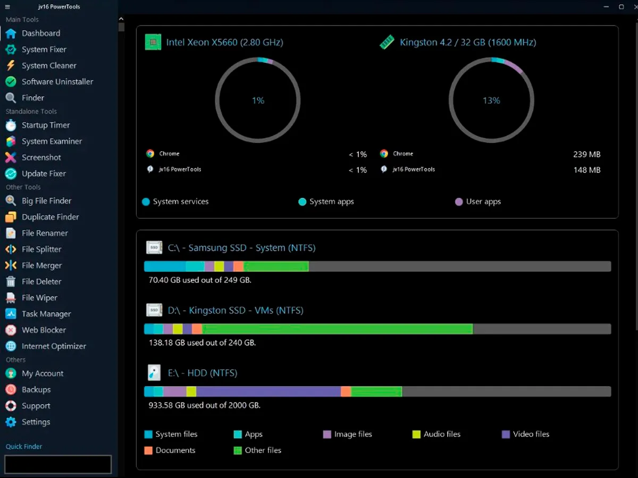Open Update Fixer via its icon
This screenshot has height=478, width=638.
pyautogui.click(x=11, y=174)
